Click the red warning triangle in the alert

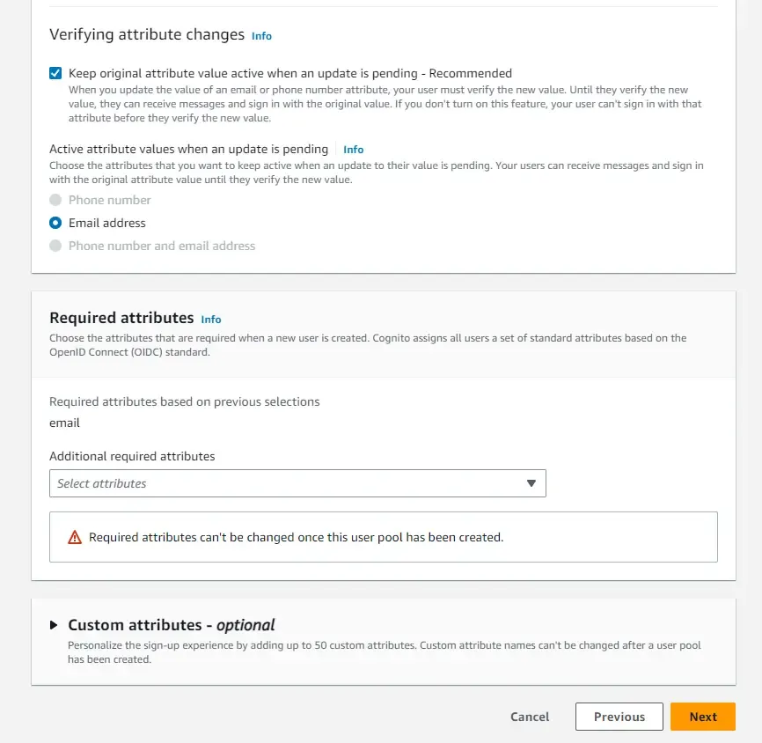pyautogui.click(x=75, y=537)
